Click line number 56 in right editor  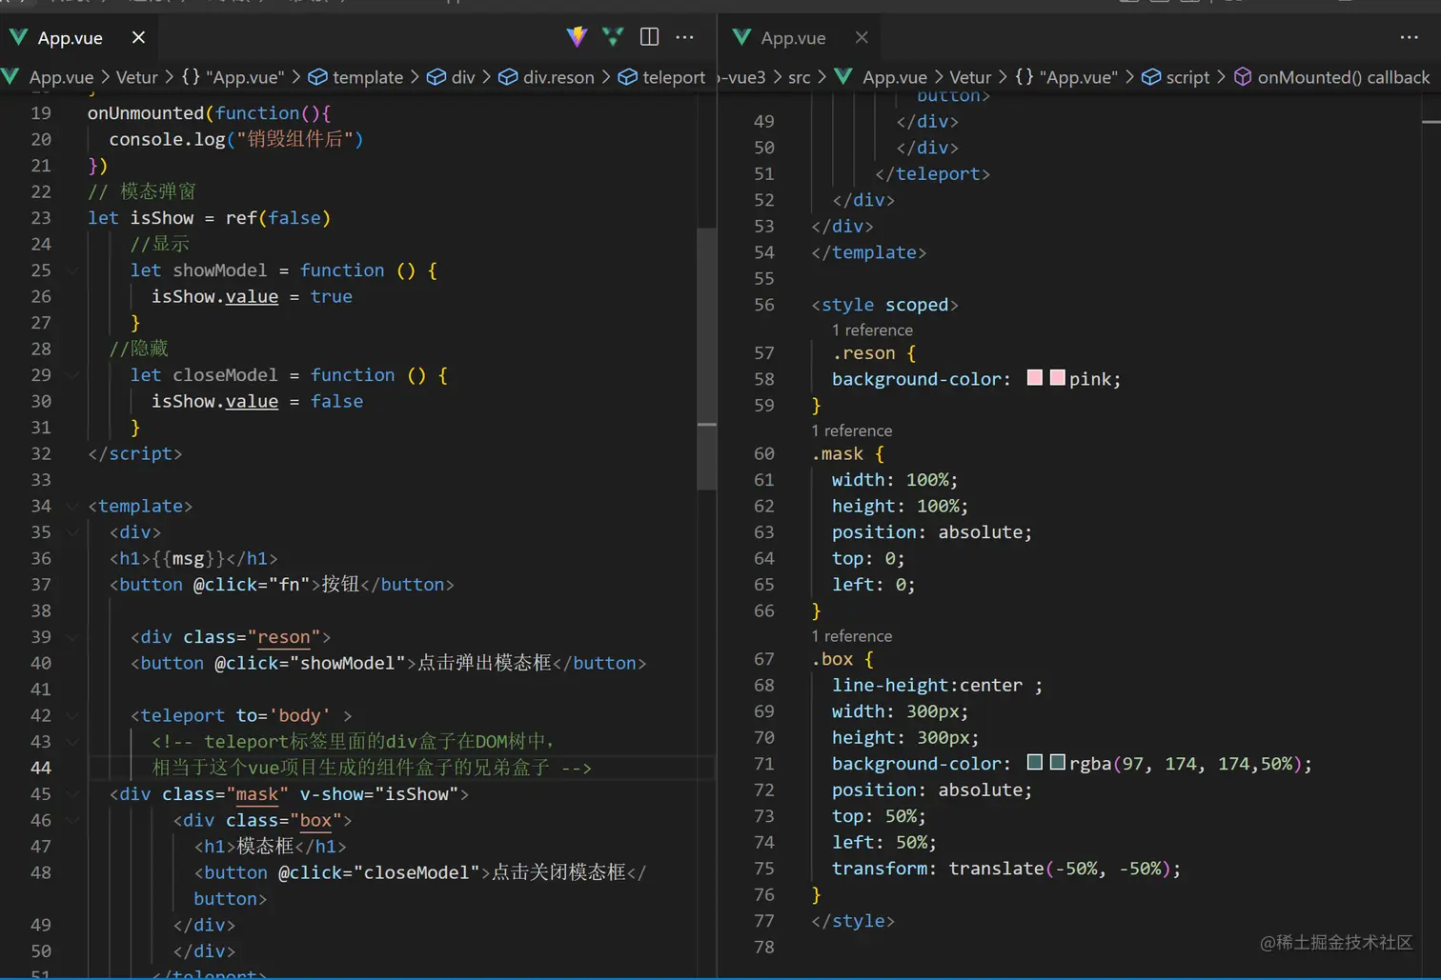click(x=764, y=305)
